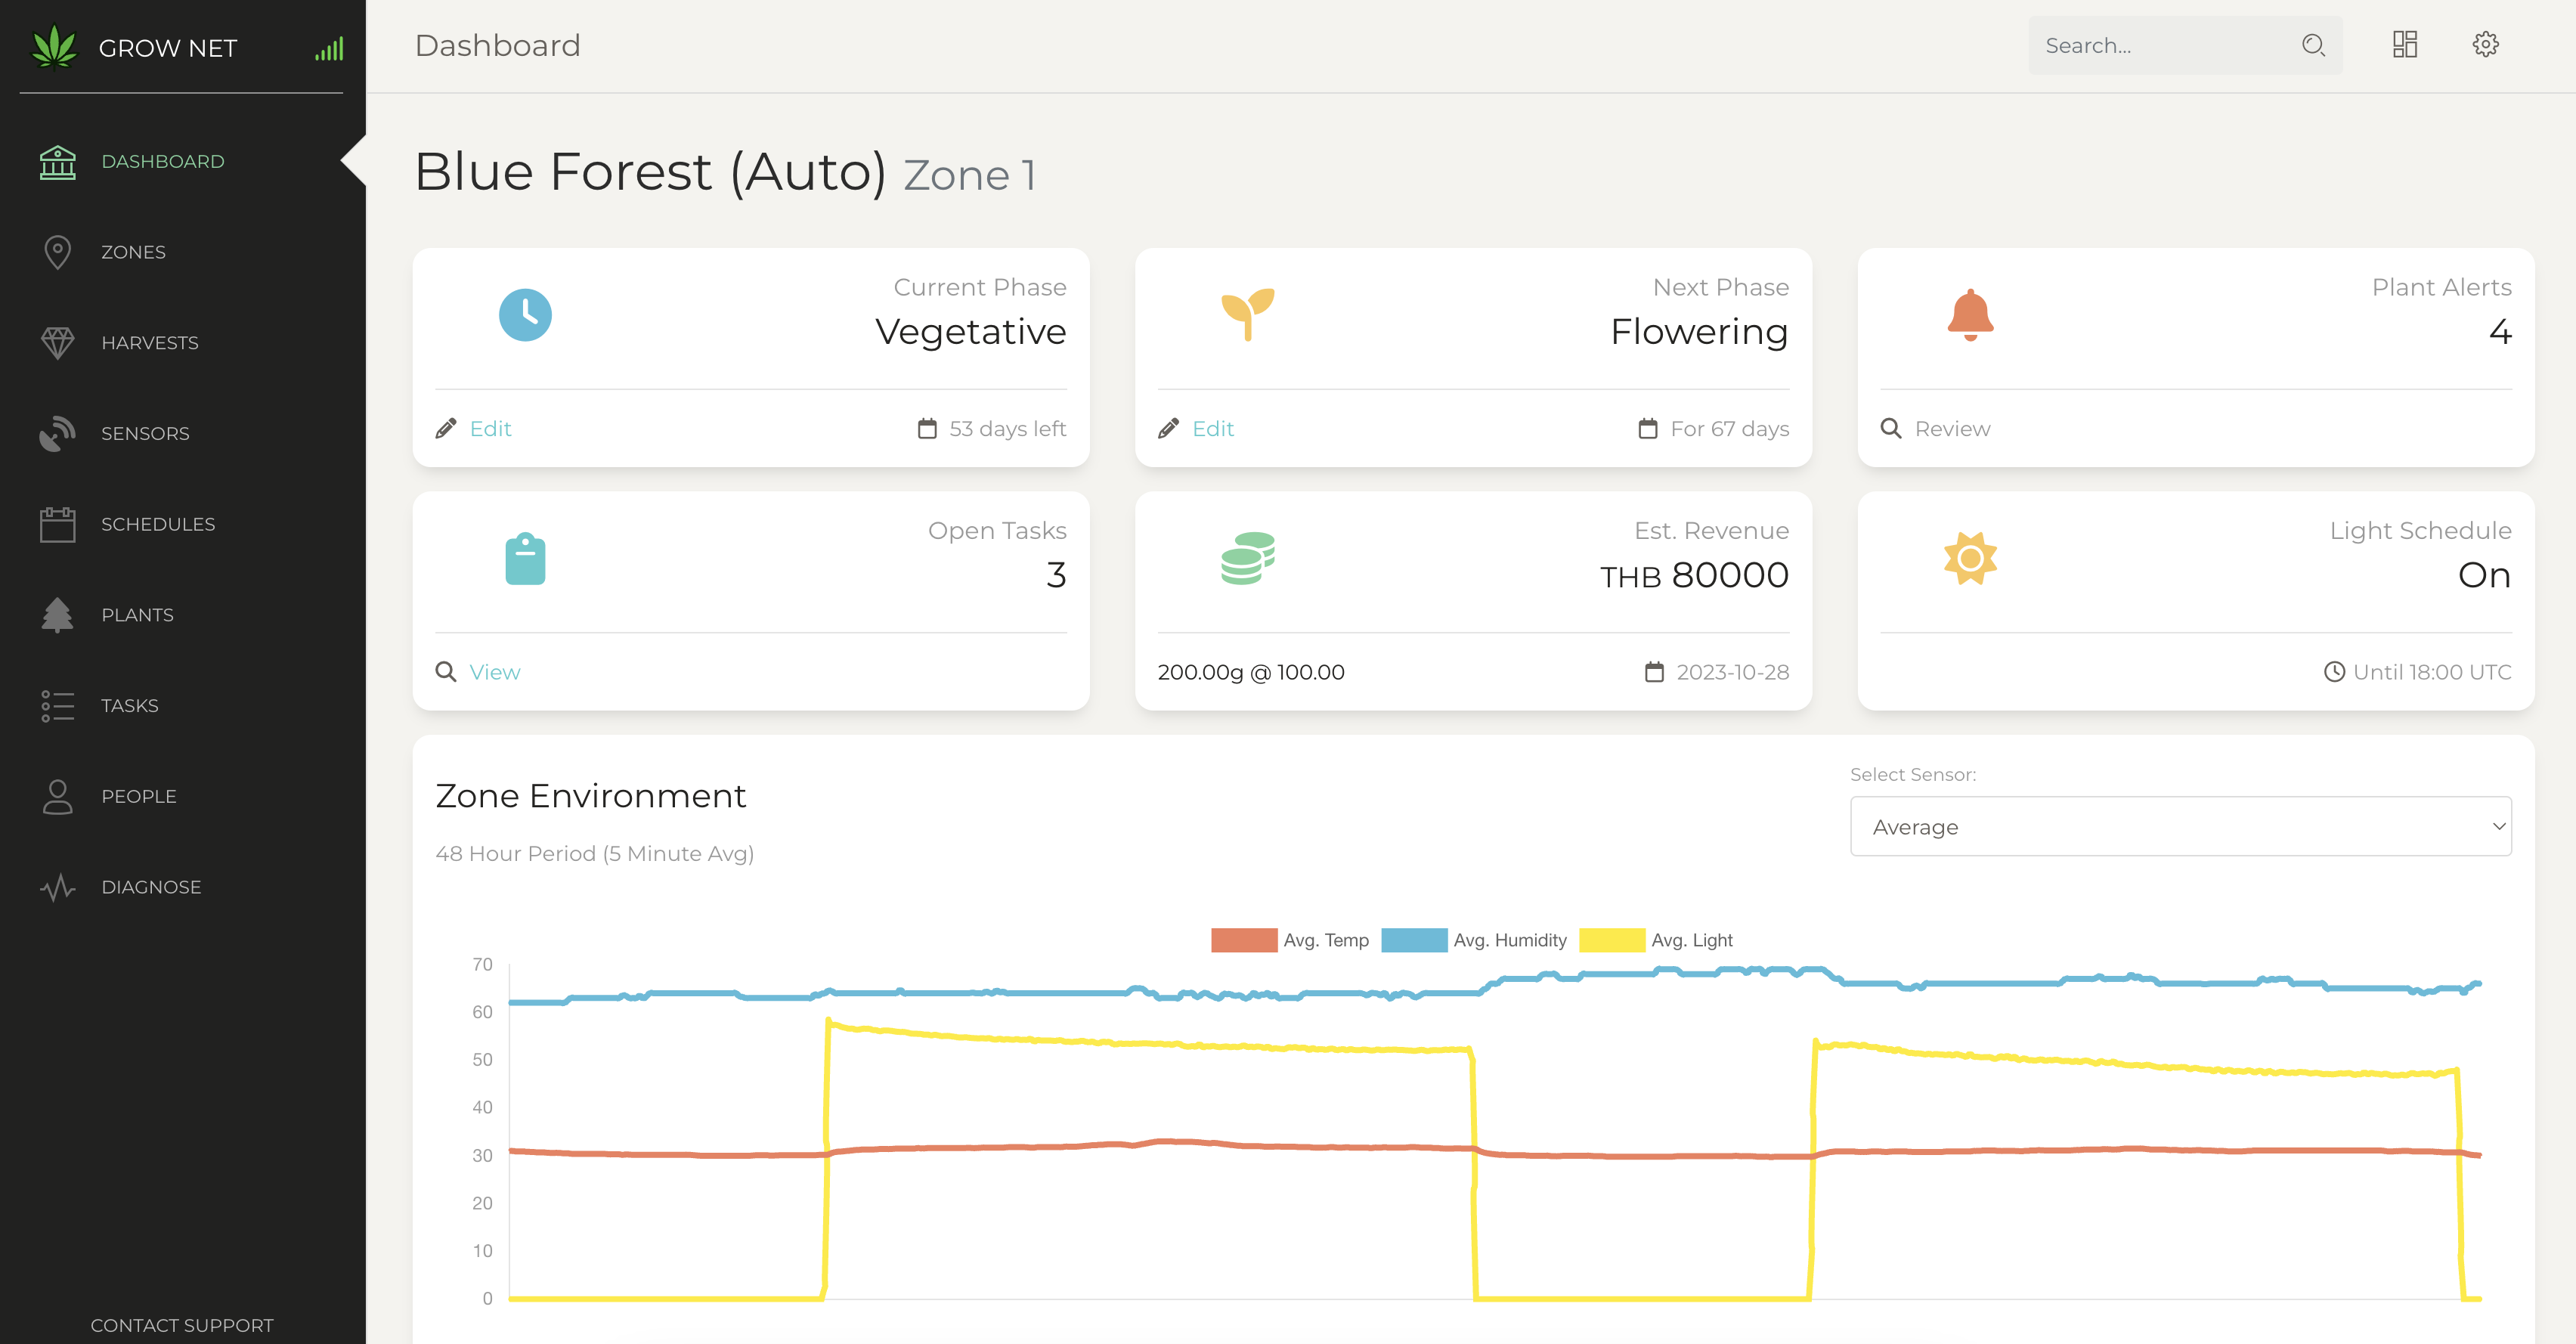The image size is (2576, 1344).
Task: Open the Diagnose sidebar item
Action: pos(151,887)
